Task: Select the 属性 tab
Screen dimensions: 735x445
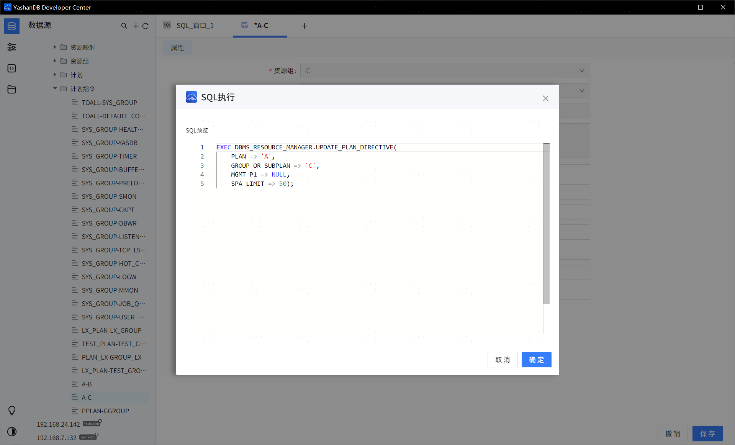Action: click(x=177, y=47)
